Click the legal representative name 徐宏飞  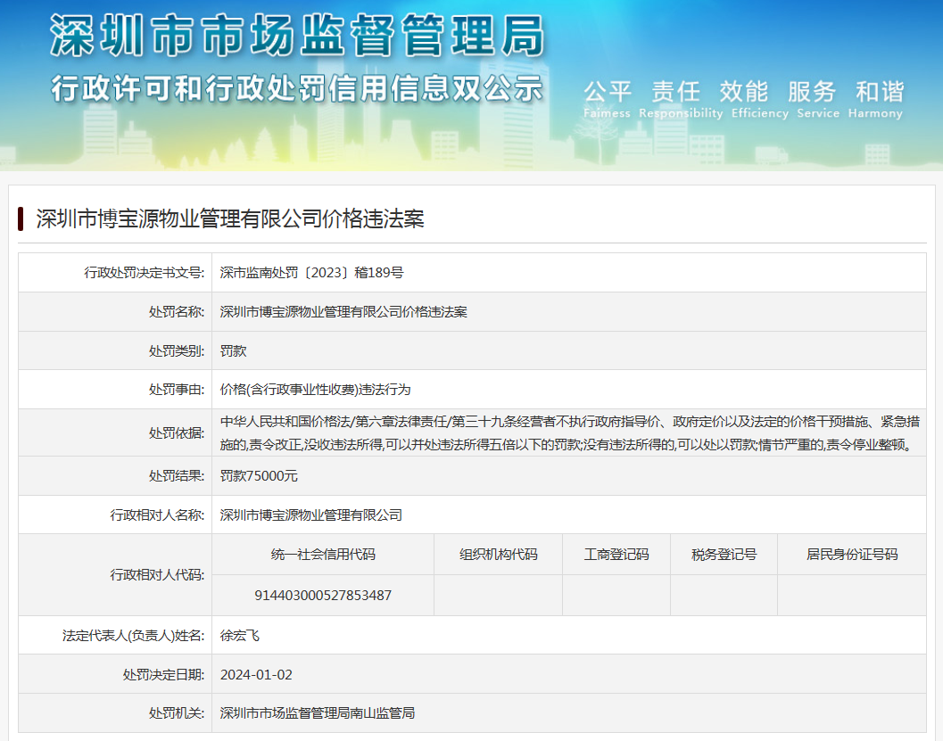coord(240,636)
